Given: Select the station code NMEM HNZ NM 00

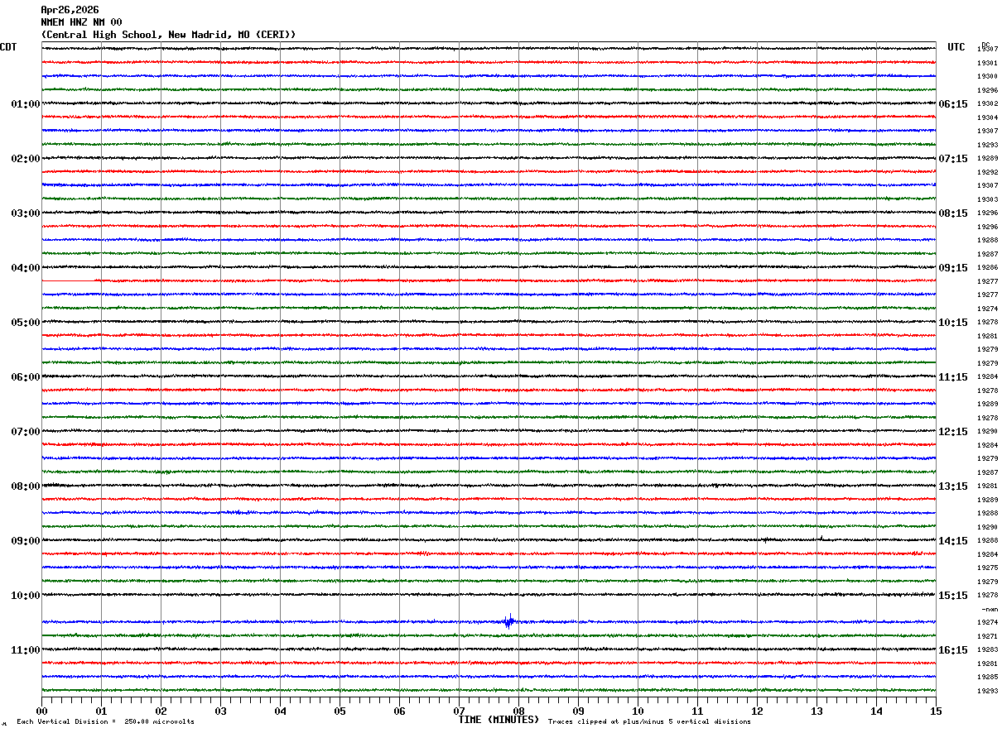Looking at the screenshot, I should click(x=81, y=22).
